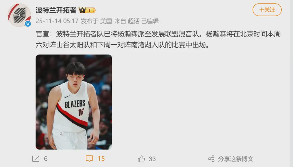Click the blue verified badge on avatar

coord(28,24)
